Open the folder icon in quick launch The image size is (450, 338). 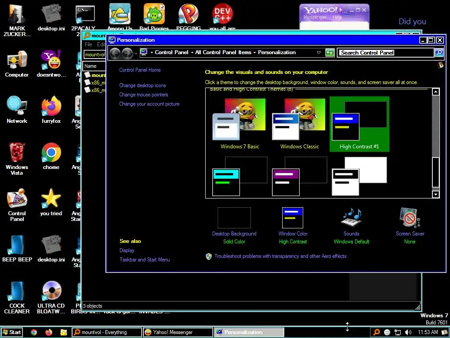tap(63, 333)
